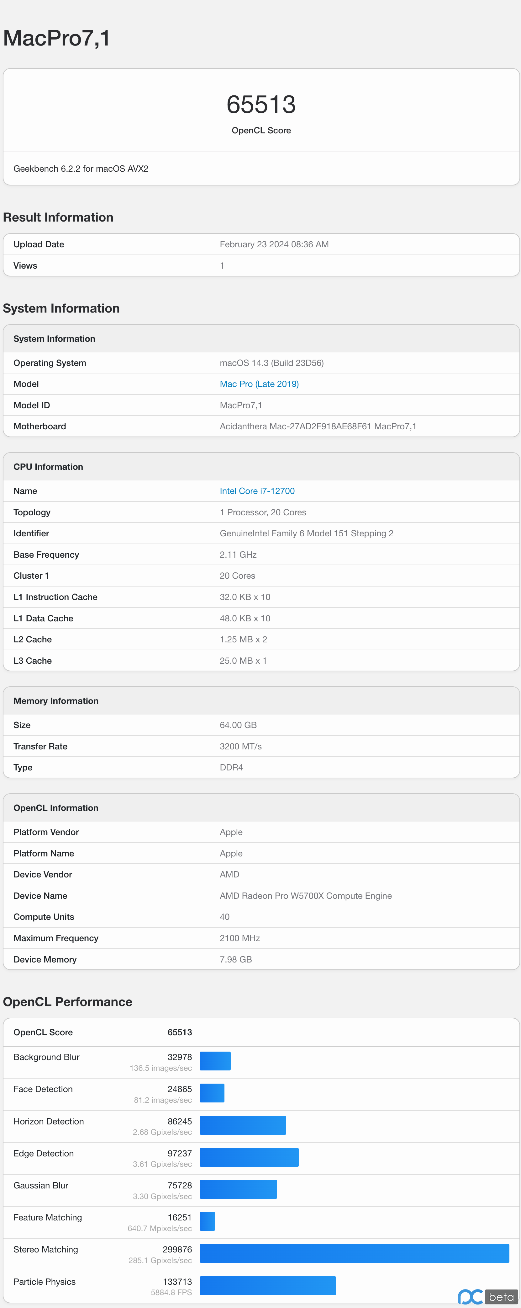Select the memory size value 64.00 GB
This screenshot has width=521, height=1308.
[x=239, y=725]
